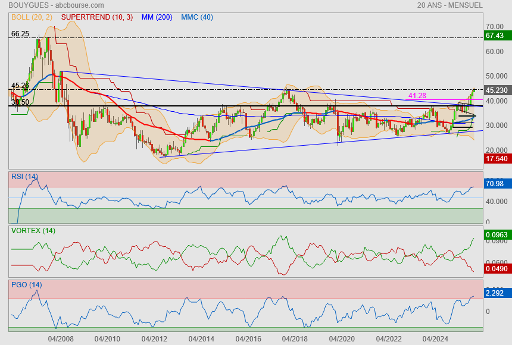Click the 45.26 horizontal level label

coord(20,86)
